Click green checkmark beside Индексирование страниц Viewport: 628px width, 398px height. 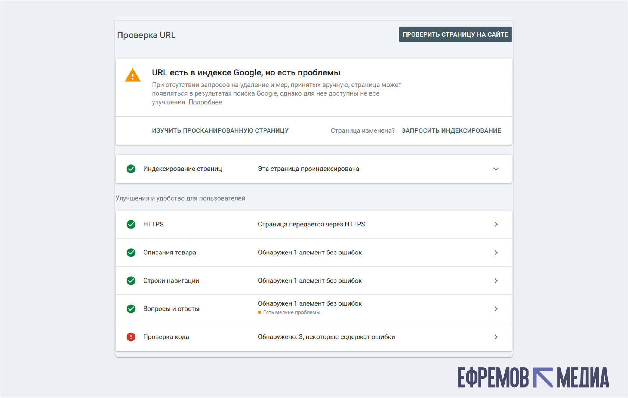pos(131,169)
